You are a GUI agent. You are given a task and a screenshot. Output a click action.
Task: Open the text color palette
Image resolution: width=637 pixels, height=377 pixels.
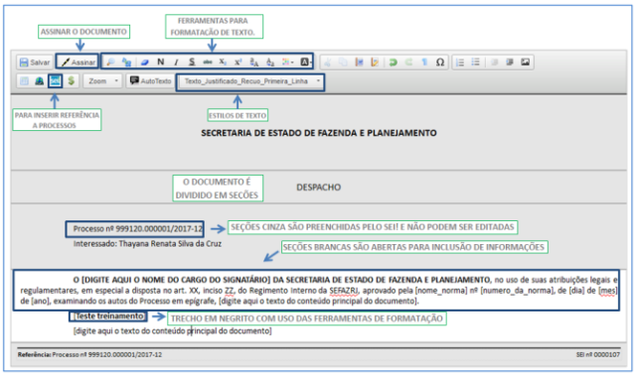coord(287,63)
